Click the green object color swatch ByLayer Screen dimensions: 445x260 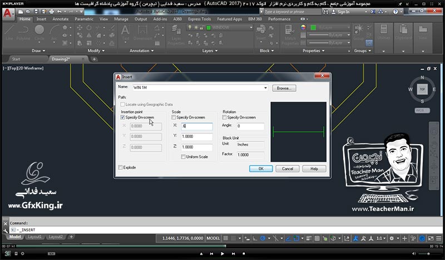click(x=313, y=28)
